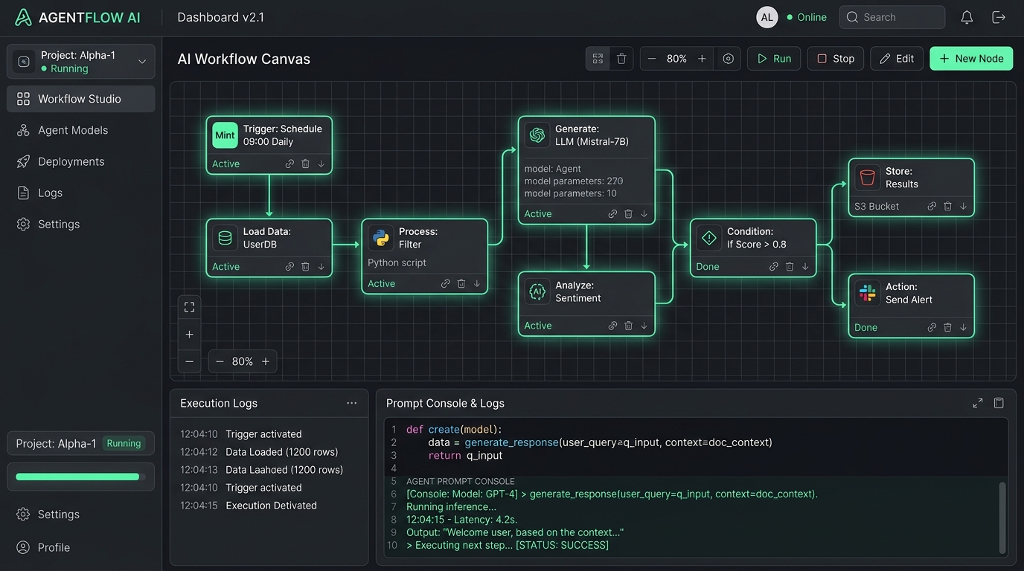This screenshot has height=571, width=1024.
Task: Click the select-all grid icon in canvas toolbar
Action: 598,59
